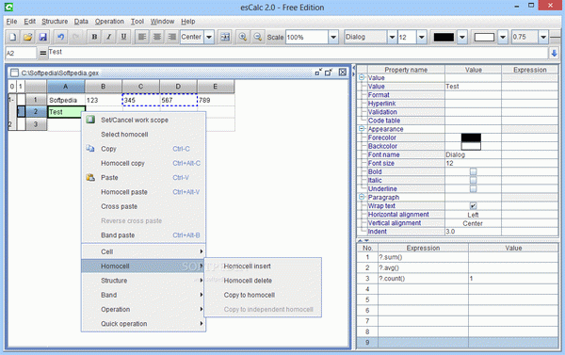The width and height of the screenshot is (565, 355).
Task: Zoom in with magnifier plus icon
Action: coord(243,37)
